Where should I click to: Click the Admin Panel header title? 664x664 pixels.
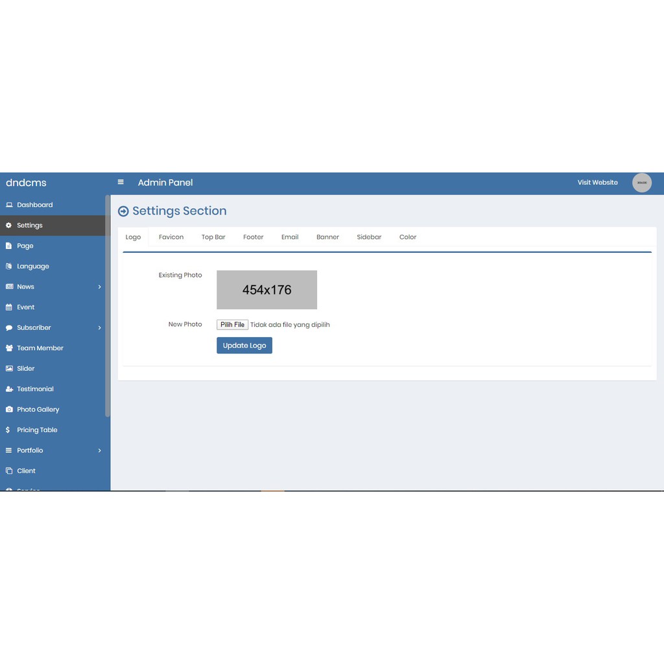pyautogui.click(x=165, y=182)
